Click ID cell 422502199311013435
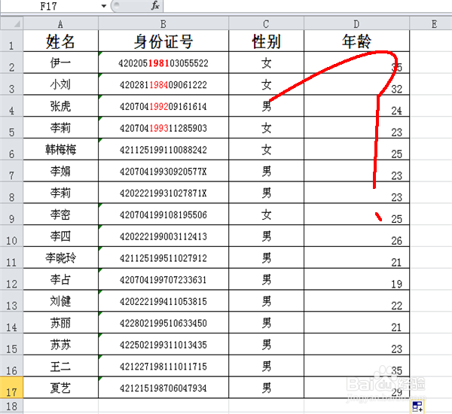 click(163, 344)
